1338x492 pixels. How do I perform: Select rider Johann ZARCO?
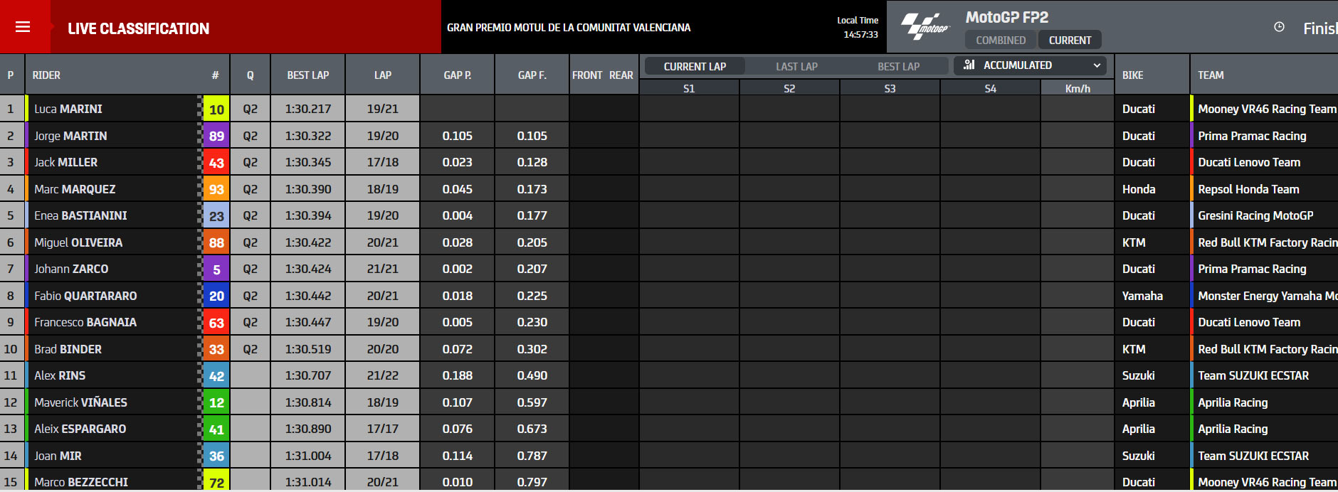coord(71,269)
